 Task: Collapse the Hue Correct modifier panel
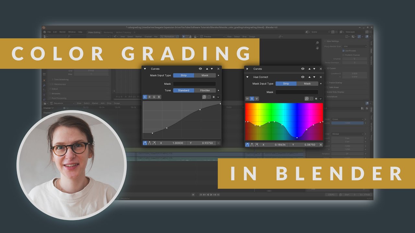[247, 77]
